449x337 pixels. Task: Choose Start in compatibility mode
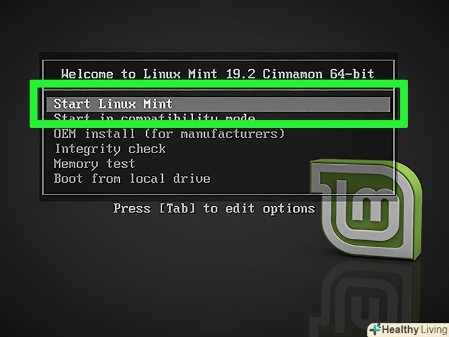coord(154,117)
